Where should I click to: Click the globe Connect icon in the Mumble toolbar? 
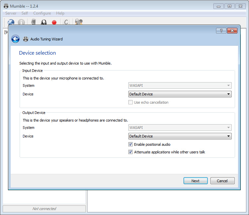[11, 22]
